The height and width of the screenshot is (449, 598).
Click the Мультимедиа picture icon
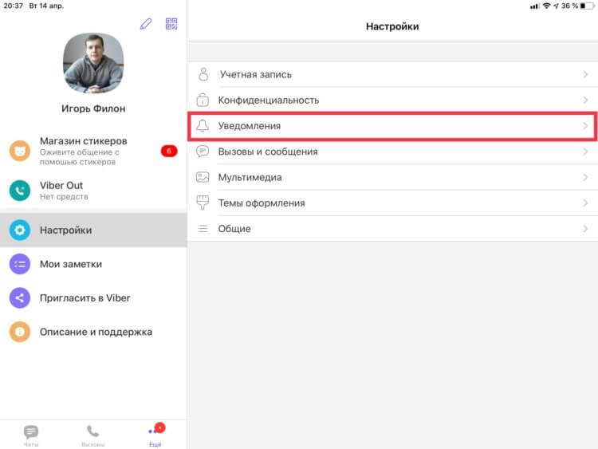pyautogui.click(x=203, y=177)
